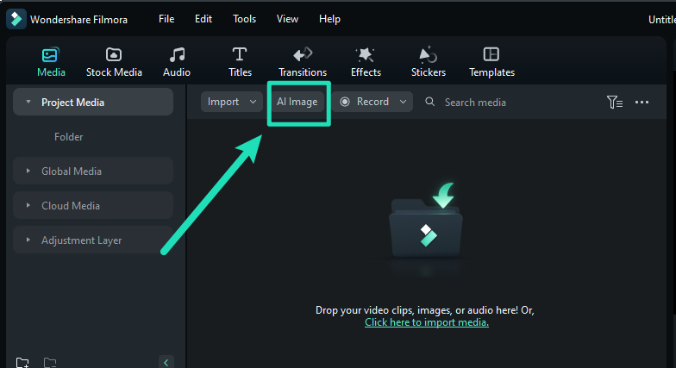Click the import folder drop icon

(426, 221)
